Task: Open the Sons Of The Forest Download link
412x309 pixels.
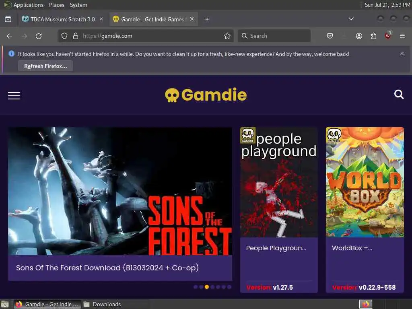Action: tap(107, 268)
